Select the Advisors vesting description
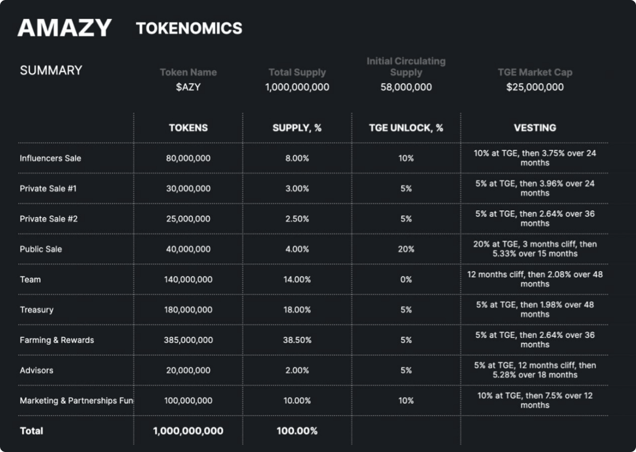 click(x=535, y=370)
